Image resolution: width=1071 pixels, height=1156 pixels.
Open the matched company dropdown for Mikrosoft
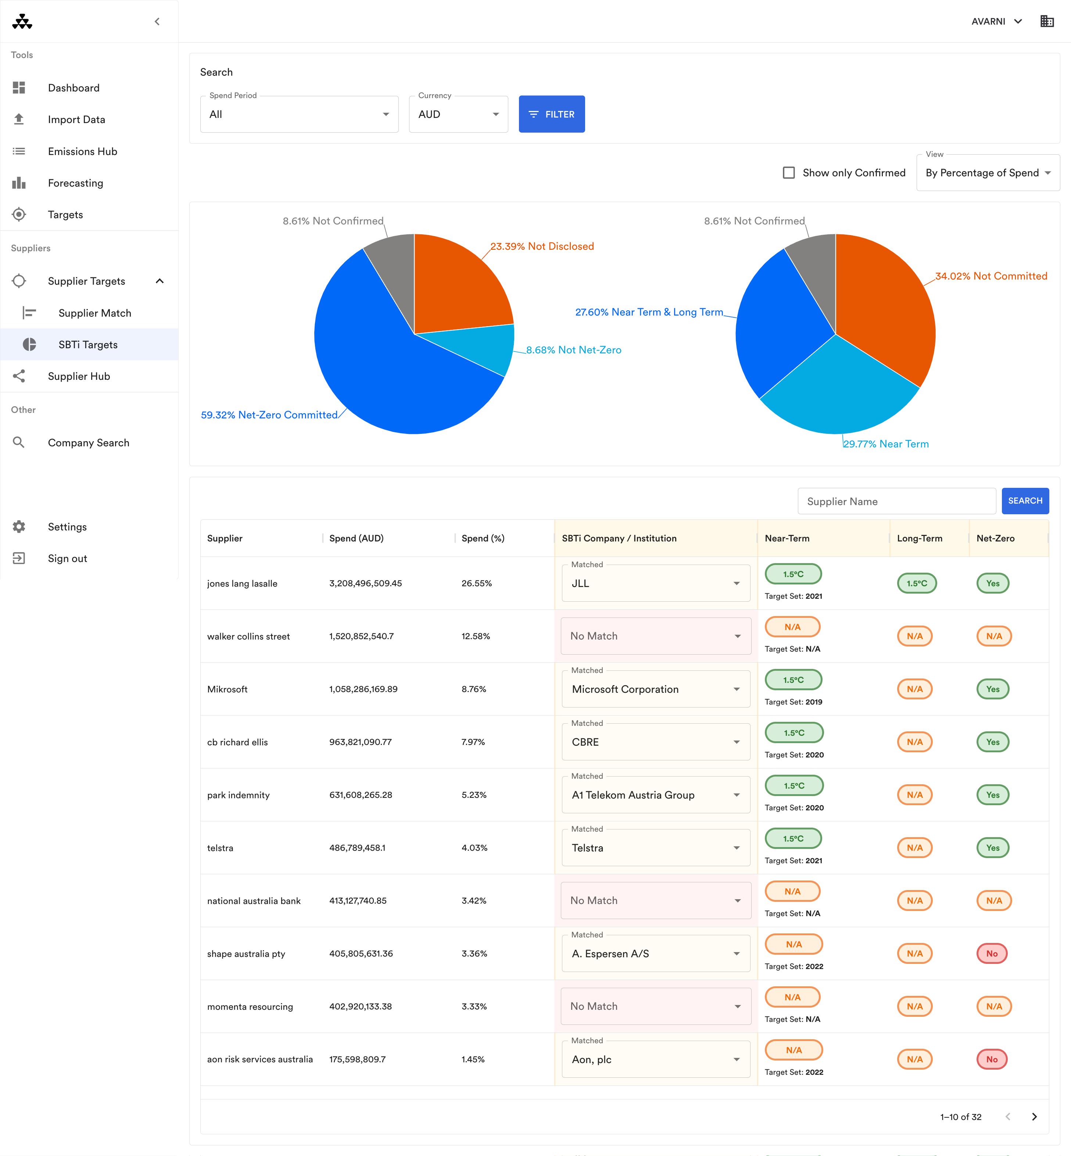[655, 689]
